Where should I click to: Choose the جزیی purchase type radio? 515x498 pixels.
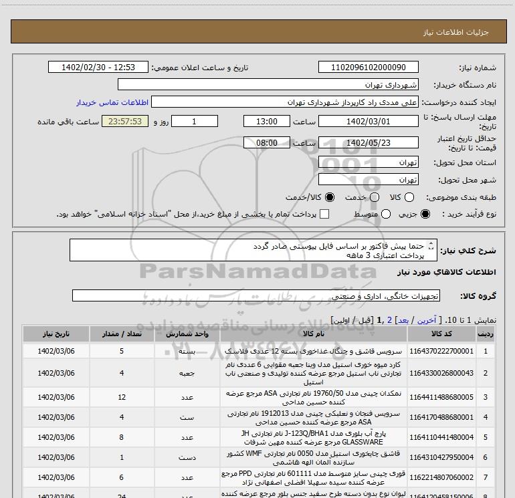[x=425, y=214]
